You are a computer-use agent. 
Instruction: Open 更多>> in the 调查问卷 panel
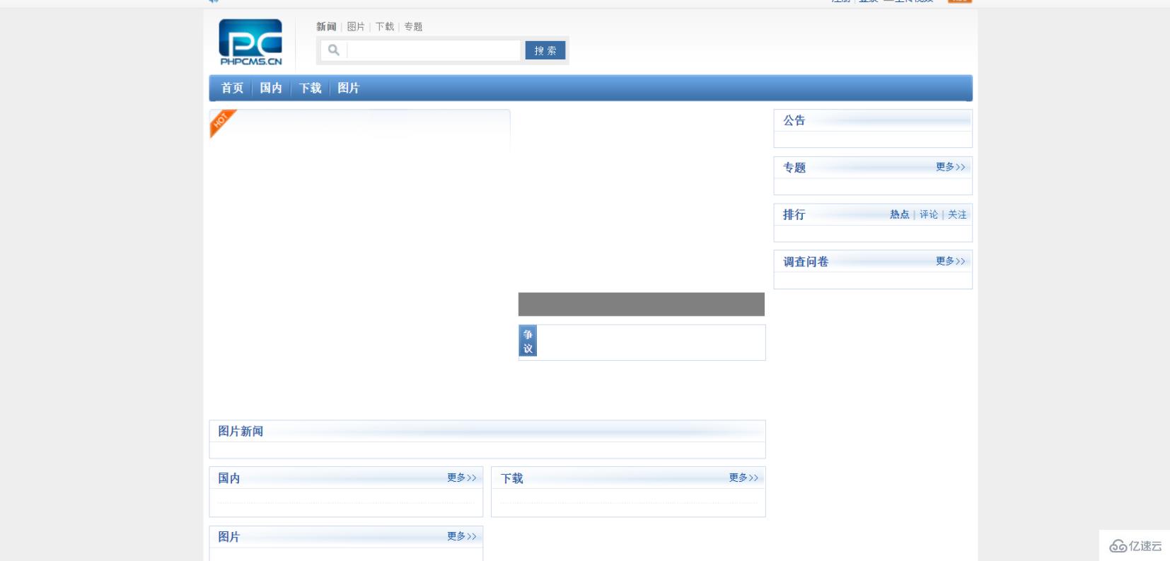pyautogui.click(x=951, y=261)
